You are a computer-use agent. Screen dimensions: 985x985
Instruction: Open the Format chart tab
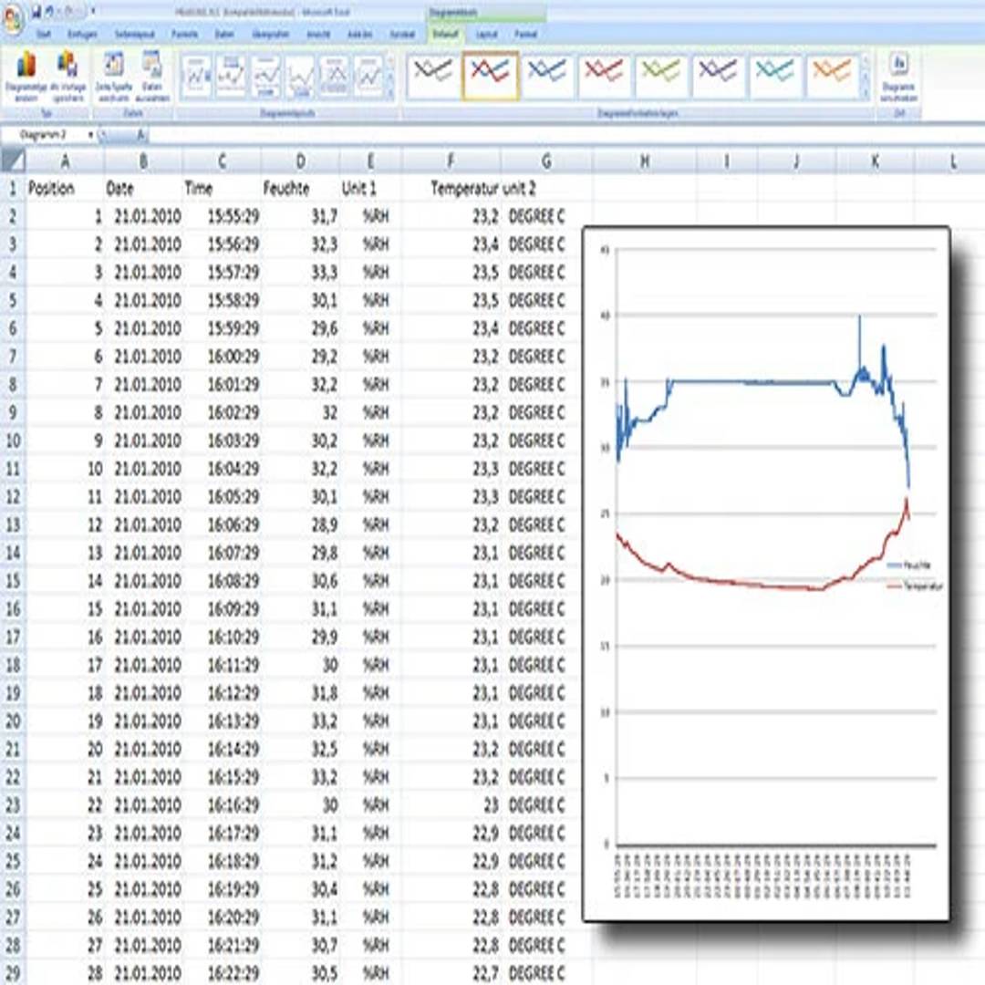[x=526, y=34]
